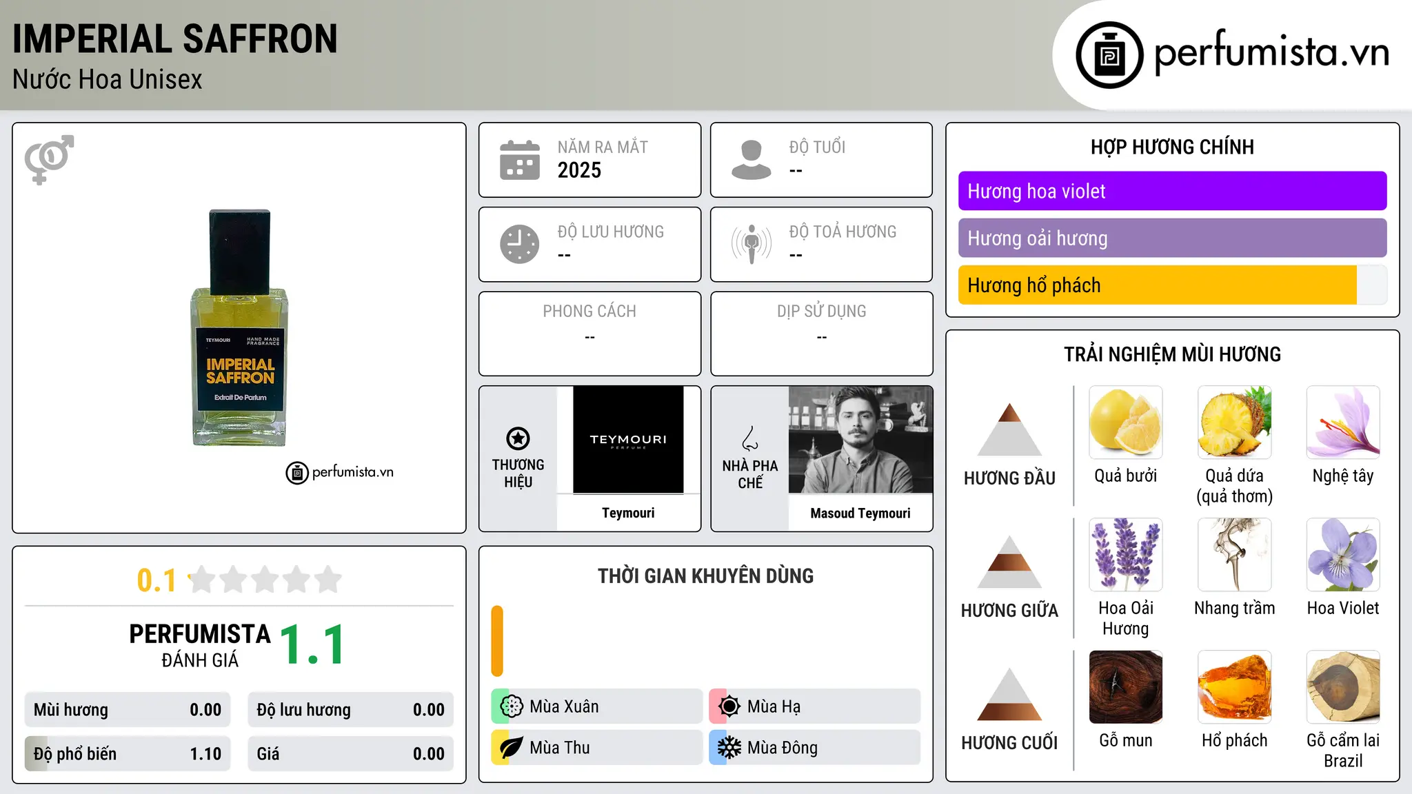Click the Dịp sử dụng card
This screenshot has width=1412, height=794.
pos(822,334)
